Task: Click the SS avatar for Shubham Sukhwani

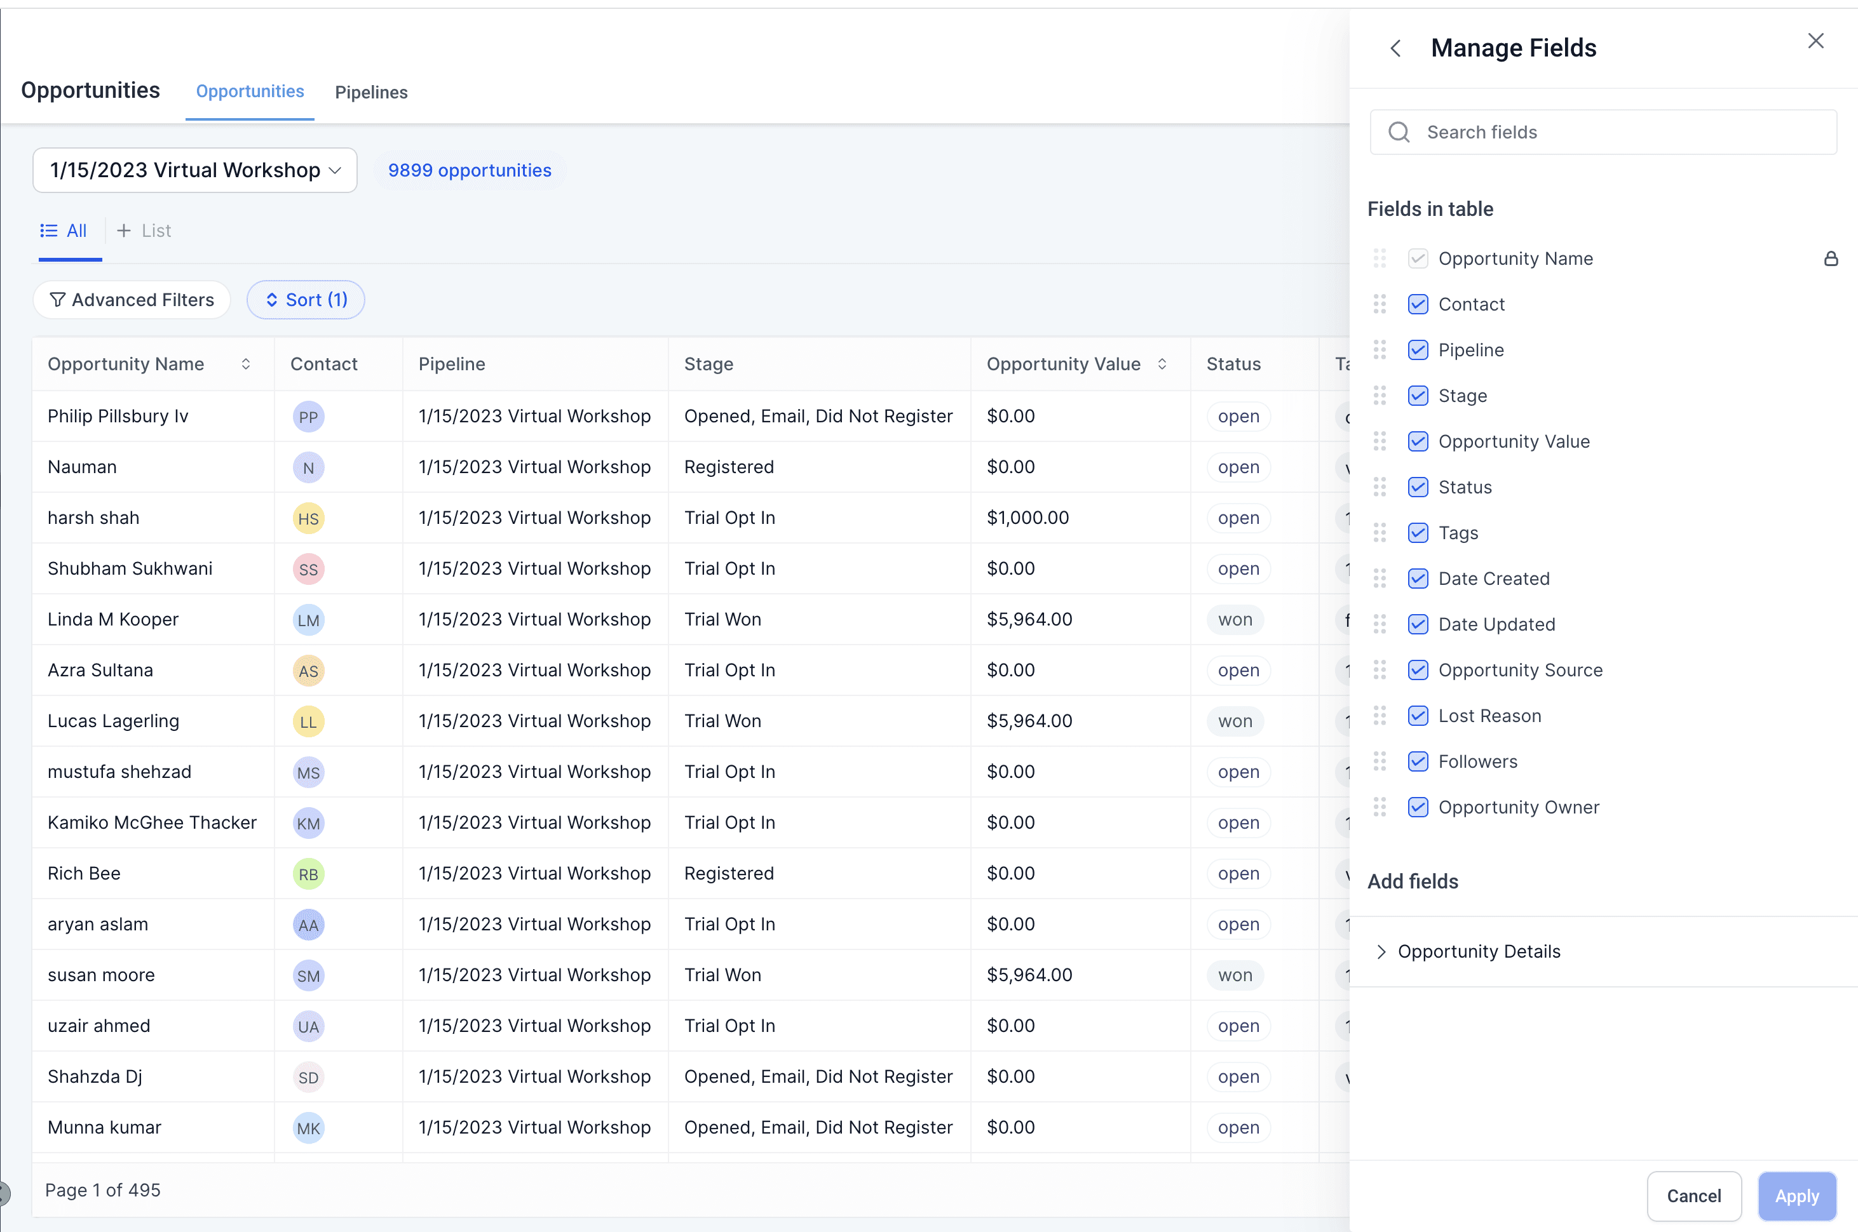Action: coord(308,569)
